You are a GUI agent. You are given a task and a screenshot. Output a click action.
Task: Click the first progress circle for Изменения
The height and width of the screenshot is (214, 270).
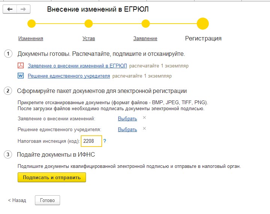[x=32, y=24]
